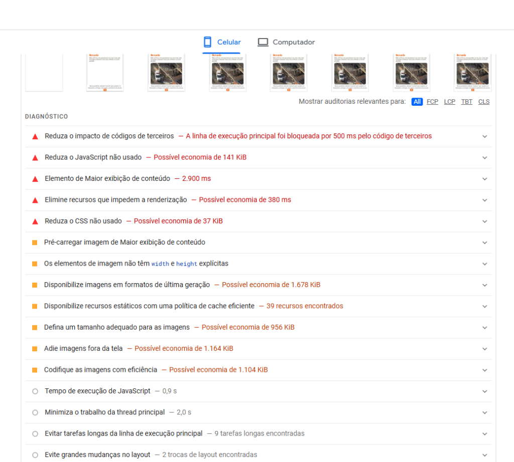
Task: Click orange square beside cache eficiente audit
Action: [35, 307]
